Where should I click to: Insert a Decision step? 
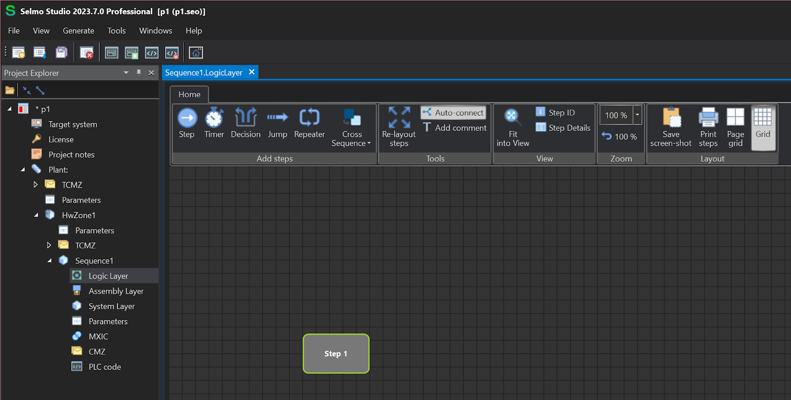246,123
